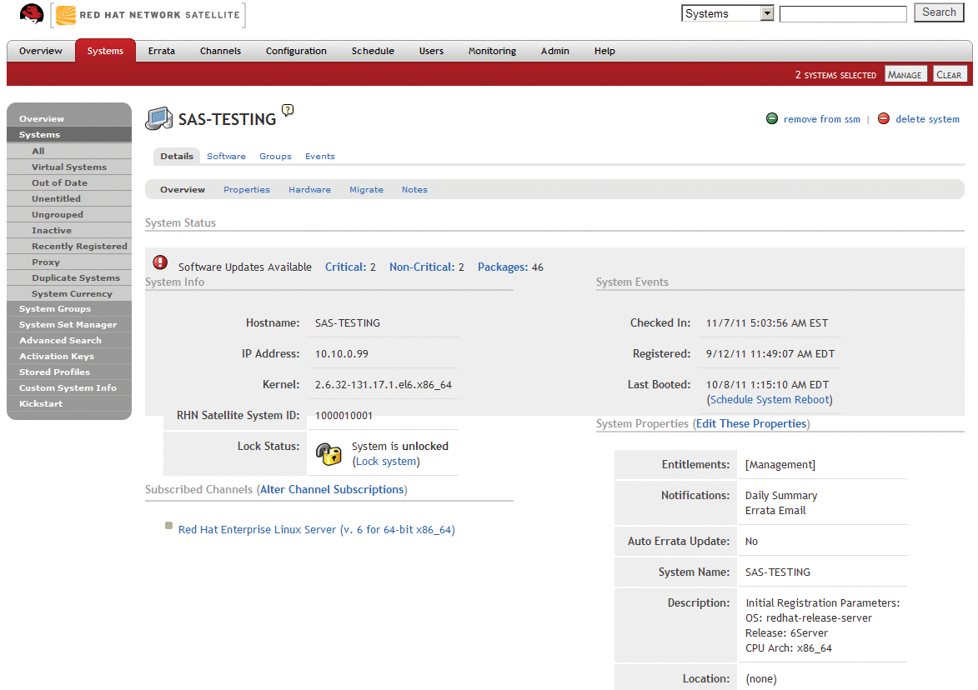The height and width of the screenshot is (690, 978).
Task: Open the Overview top navigation tab
Action: (x=41, y=51)
